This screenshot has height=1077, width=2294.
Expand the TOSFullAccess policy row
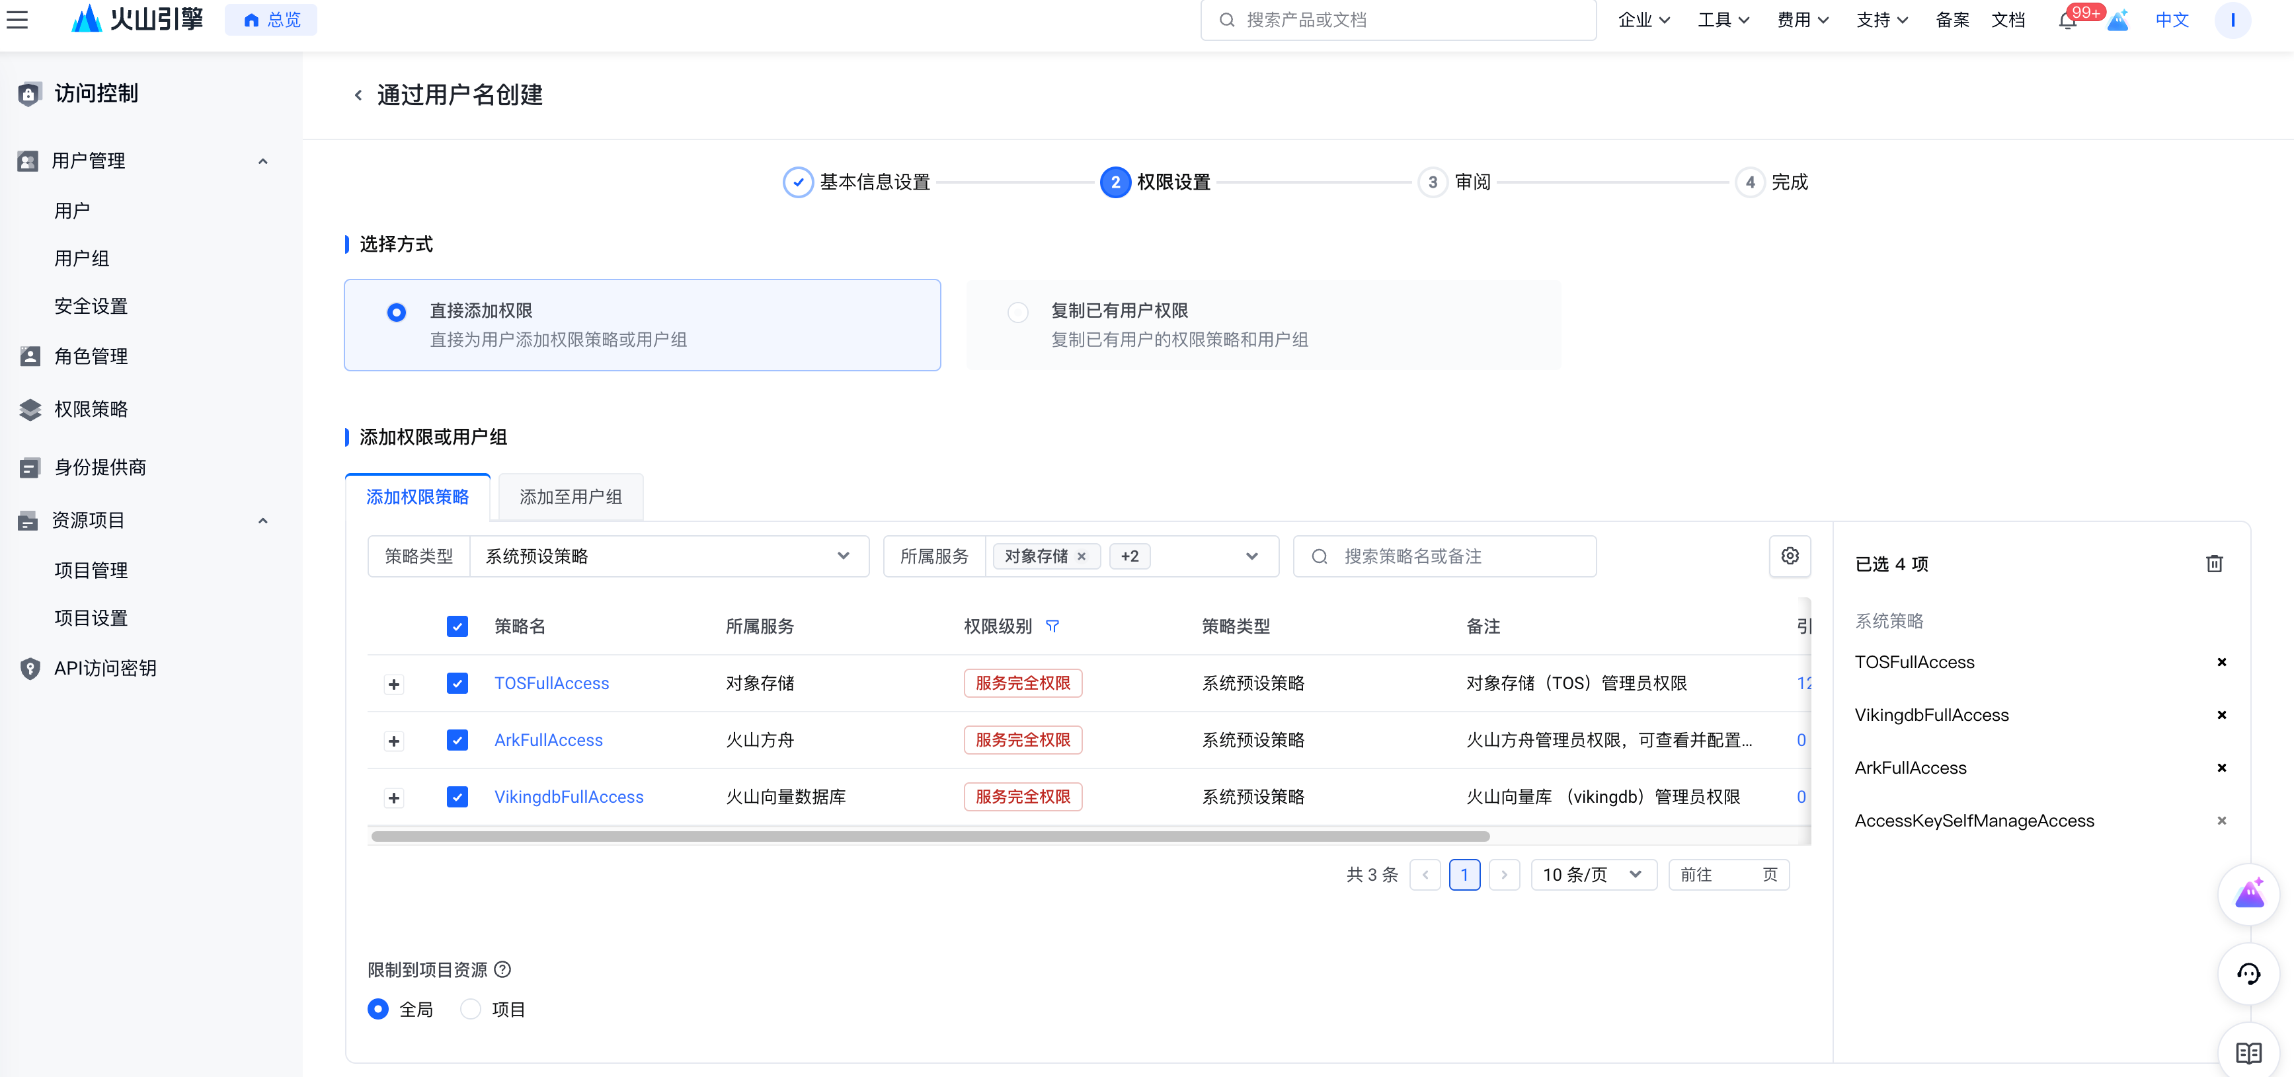(393, 684)
